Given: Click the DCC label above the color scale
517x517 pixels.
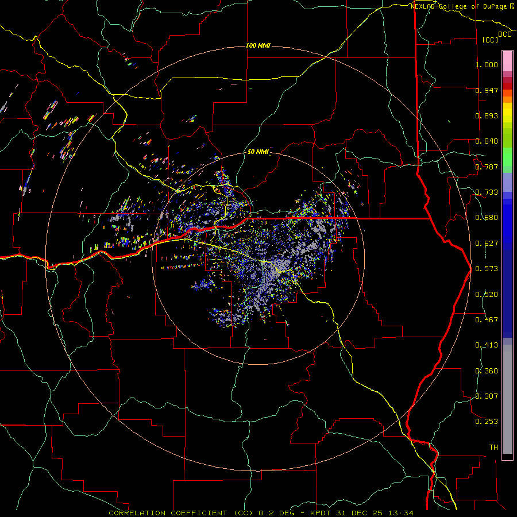Looking at the screenshot, I should tap(505, 34).
